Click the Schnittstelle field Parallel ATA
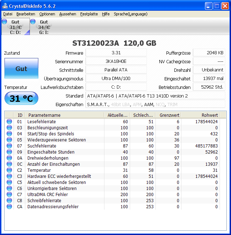The width and height of the screenshot is (231, 235). tap(116, 70)
